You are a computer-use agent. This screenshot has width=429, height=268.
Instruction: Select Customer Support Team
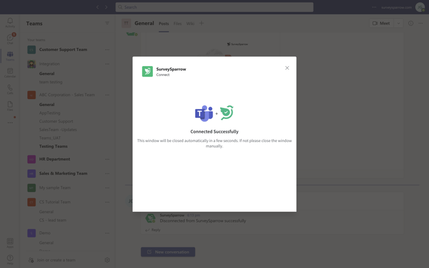click(63, 49)
